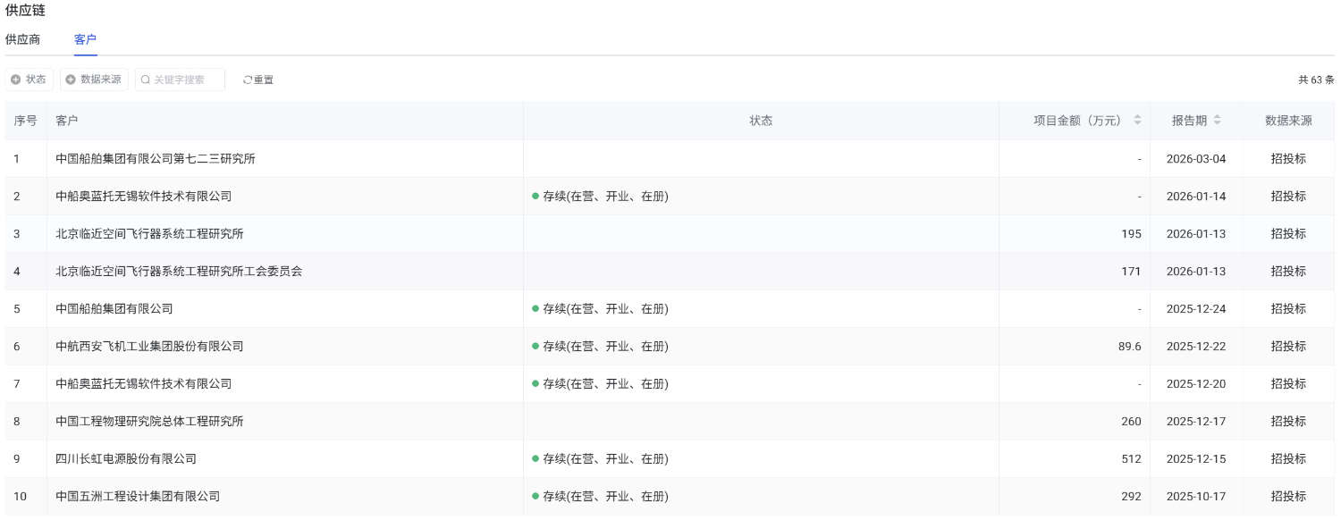Image resolution: width=1341 pixels, height=520 pixels.
Task: Click the plus icon in 状态 filter
Action: click(16, 80)
